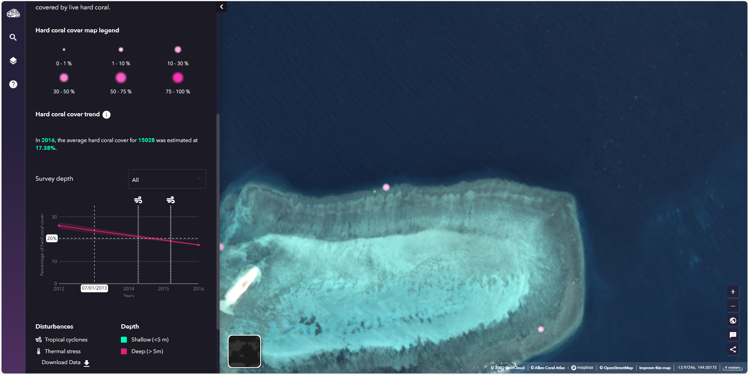Collapse the side panel with chevron

point(222,7)
